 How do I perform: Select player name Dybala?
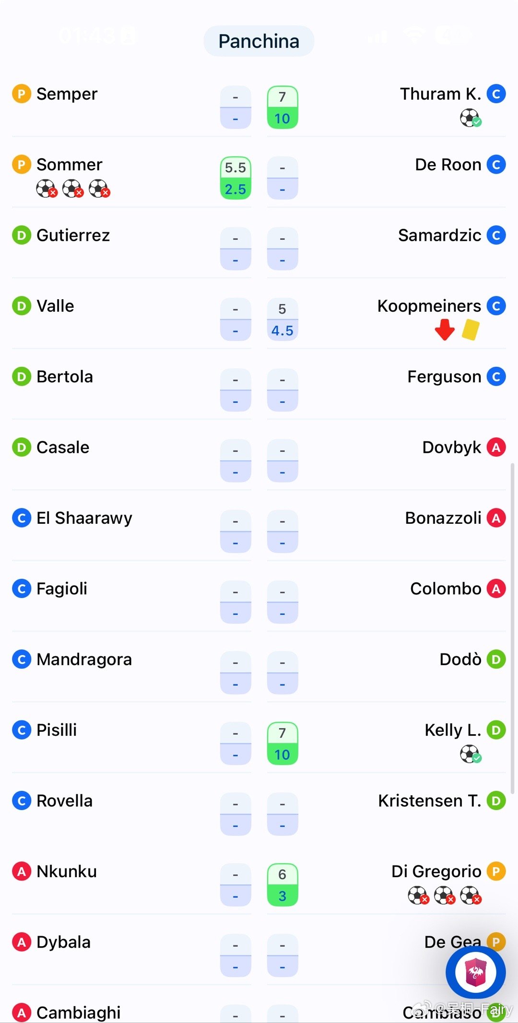pos(63,942)
